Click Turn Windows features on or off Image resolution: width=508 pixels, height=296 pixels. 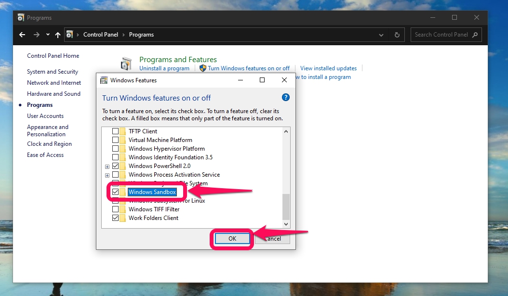[x=249, y=68]
